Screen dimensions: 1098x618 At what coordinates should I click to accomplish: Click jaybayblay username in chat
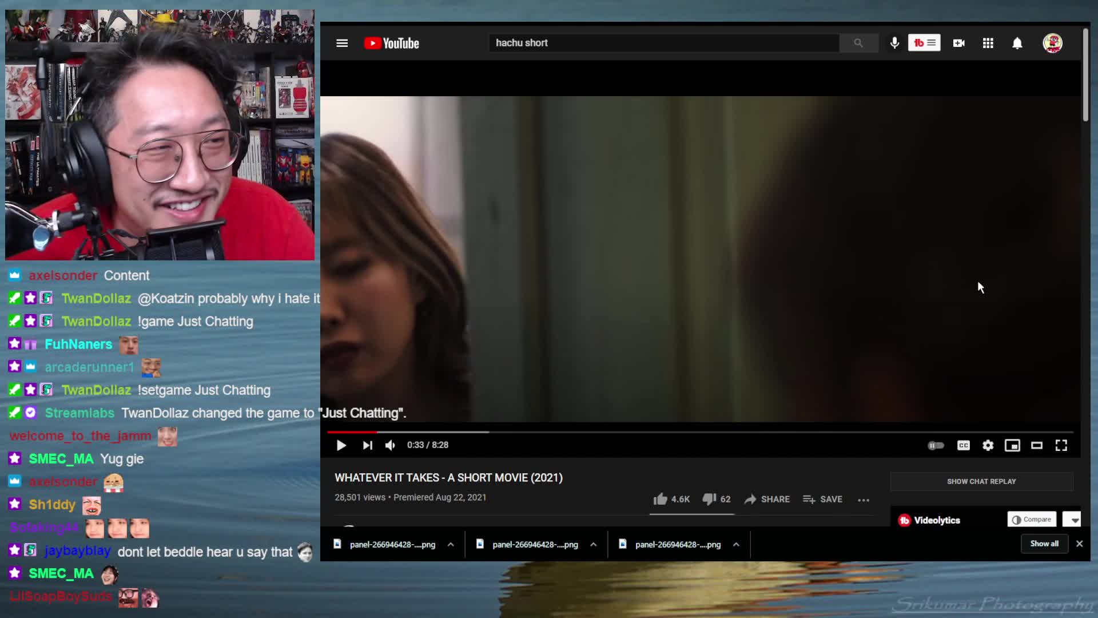click(x=77, y=551)
